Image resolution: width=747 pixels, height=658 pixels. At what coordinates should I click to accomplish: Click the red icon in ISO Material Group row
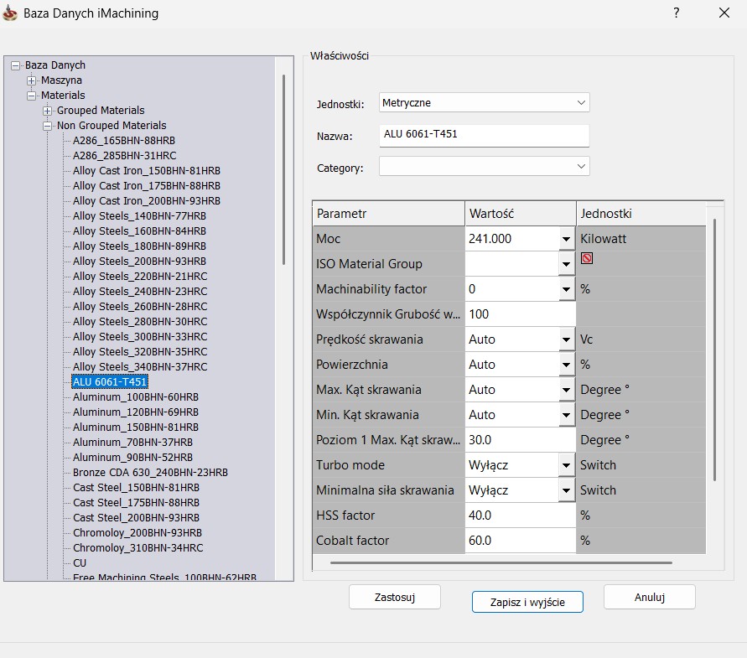tap(587, 259)
